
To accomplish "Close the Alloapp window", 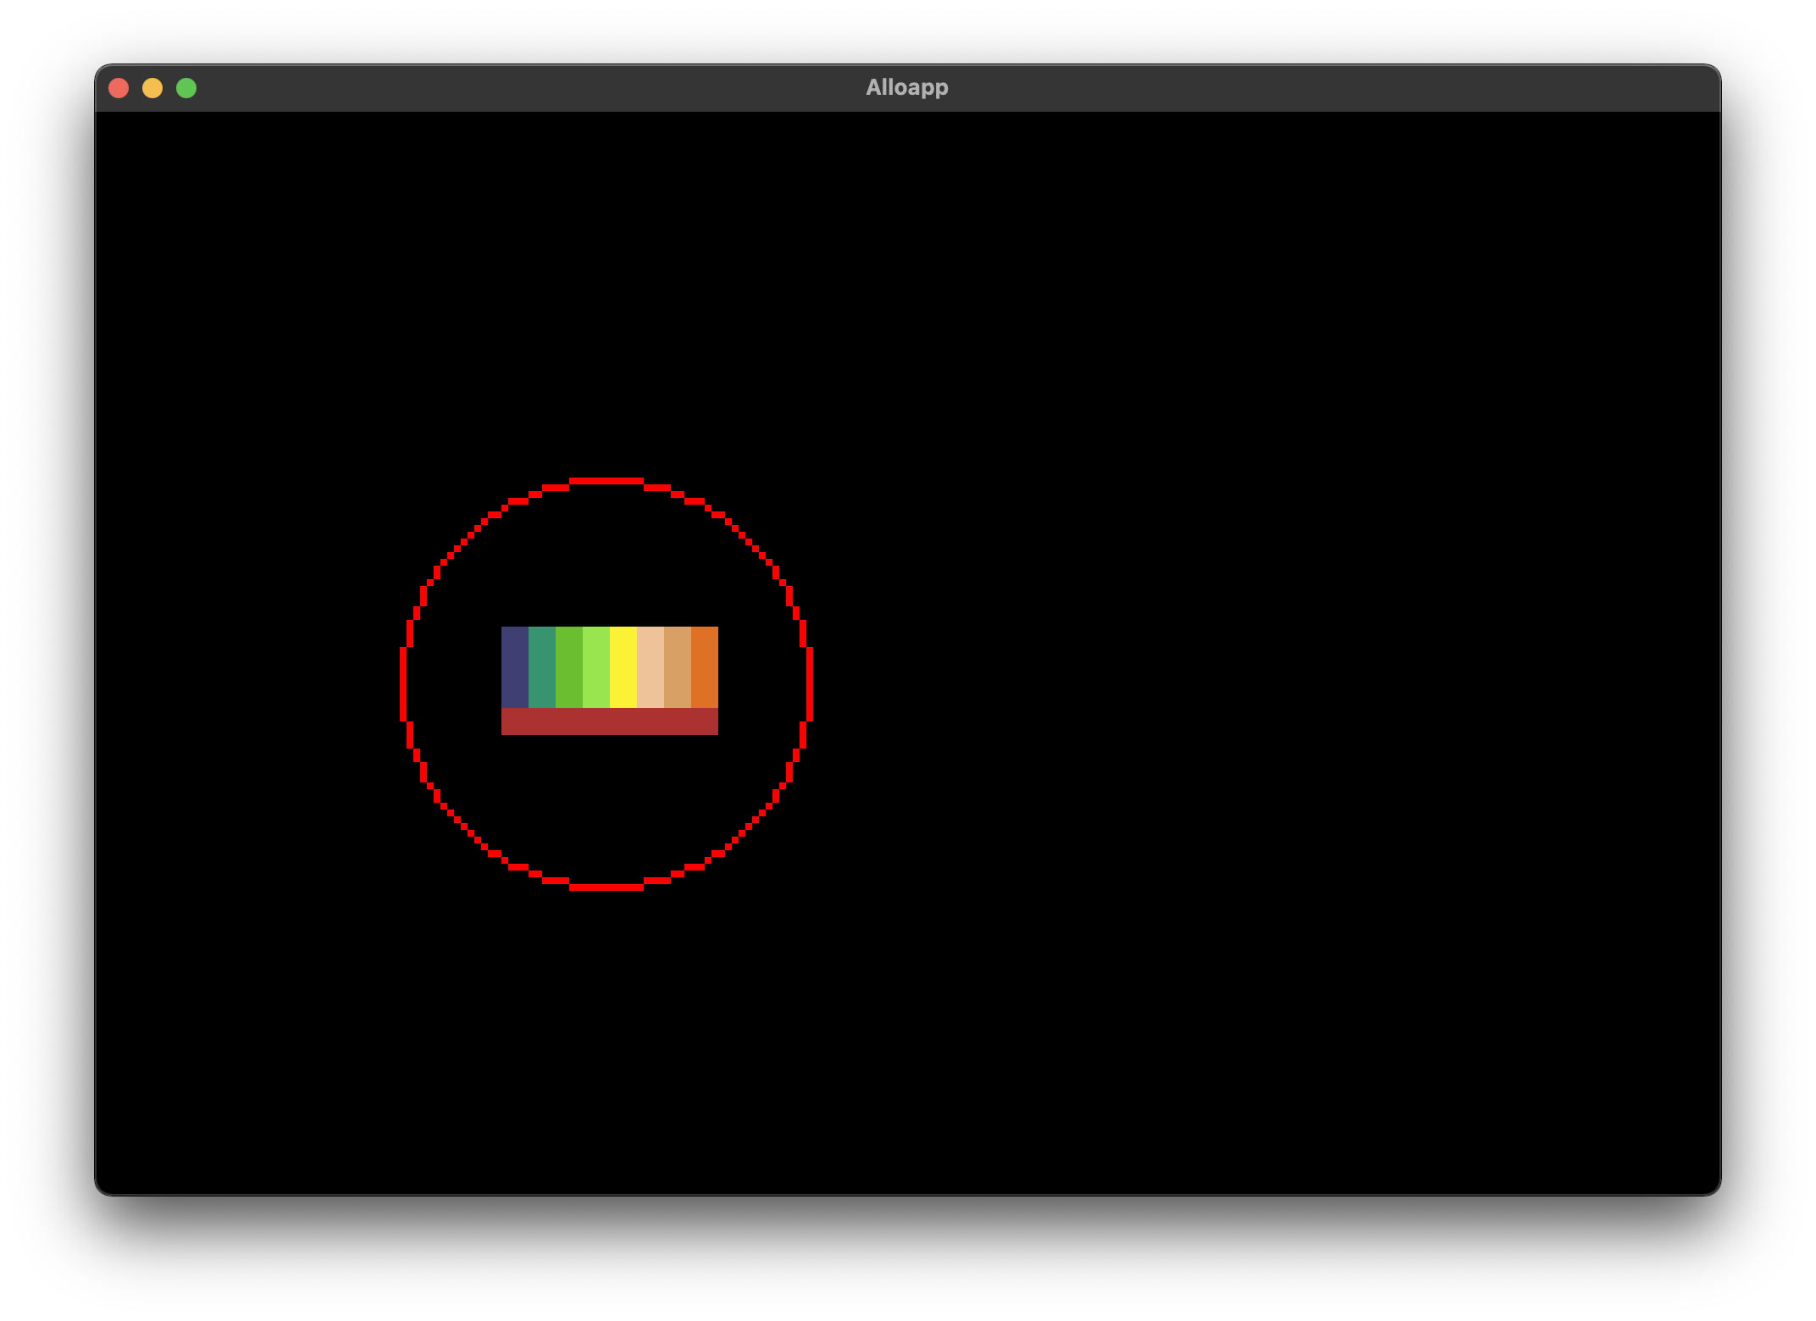I will click(x=119, y=88).
